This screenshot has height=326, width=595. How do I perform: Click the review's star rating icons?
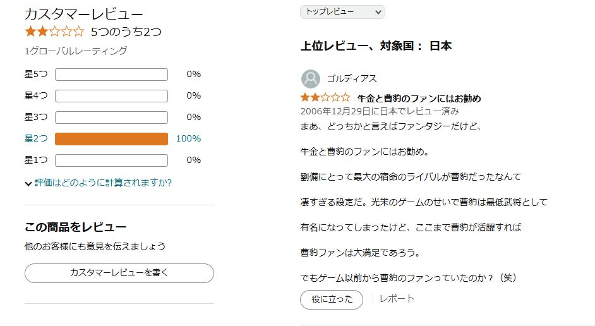click(x=325, y=98)
